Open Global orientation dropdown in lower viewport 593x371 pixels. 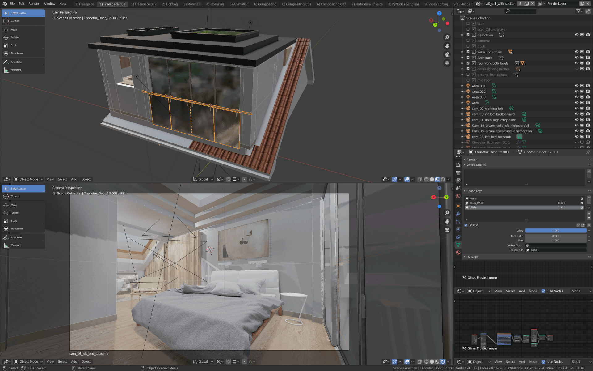(x=203, y=362)
